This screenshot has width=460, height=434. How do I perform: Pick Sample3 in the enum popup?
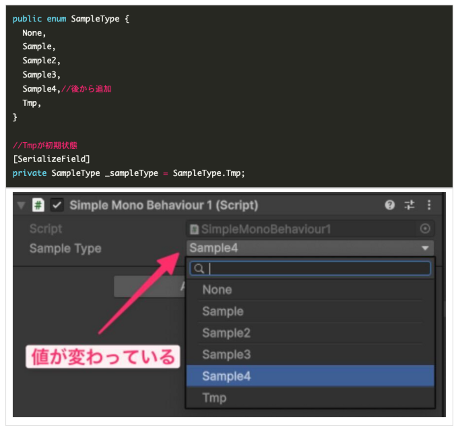pos(310,354)
